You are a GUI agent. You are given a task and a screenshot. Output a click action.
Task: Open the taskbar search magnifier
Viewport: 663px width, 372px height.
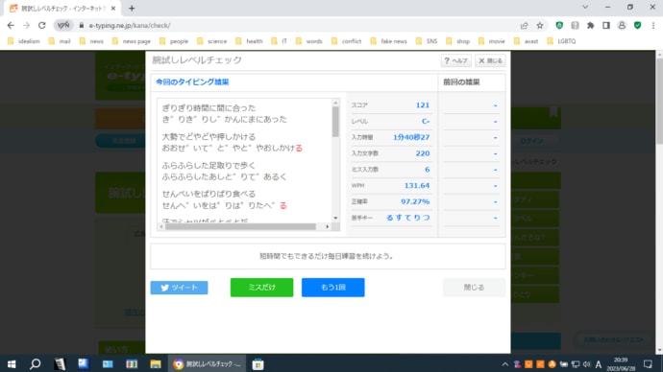click(x=36, y=364)
